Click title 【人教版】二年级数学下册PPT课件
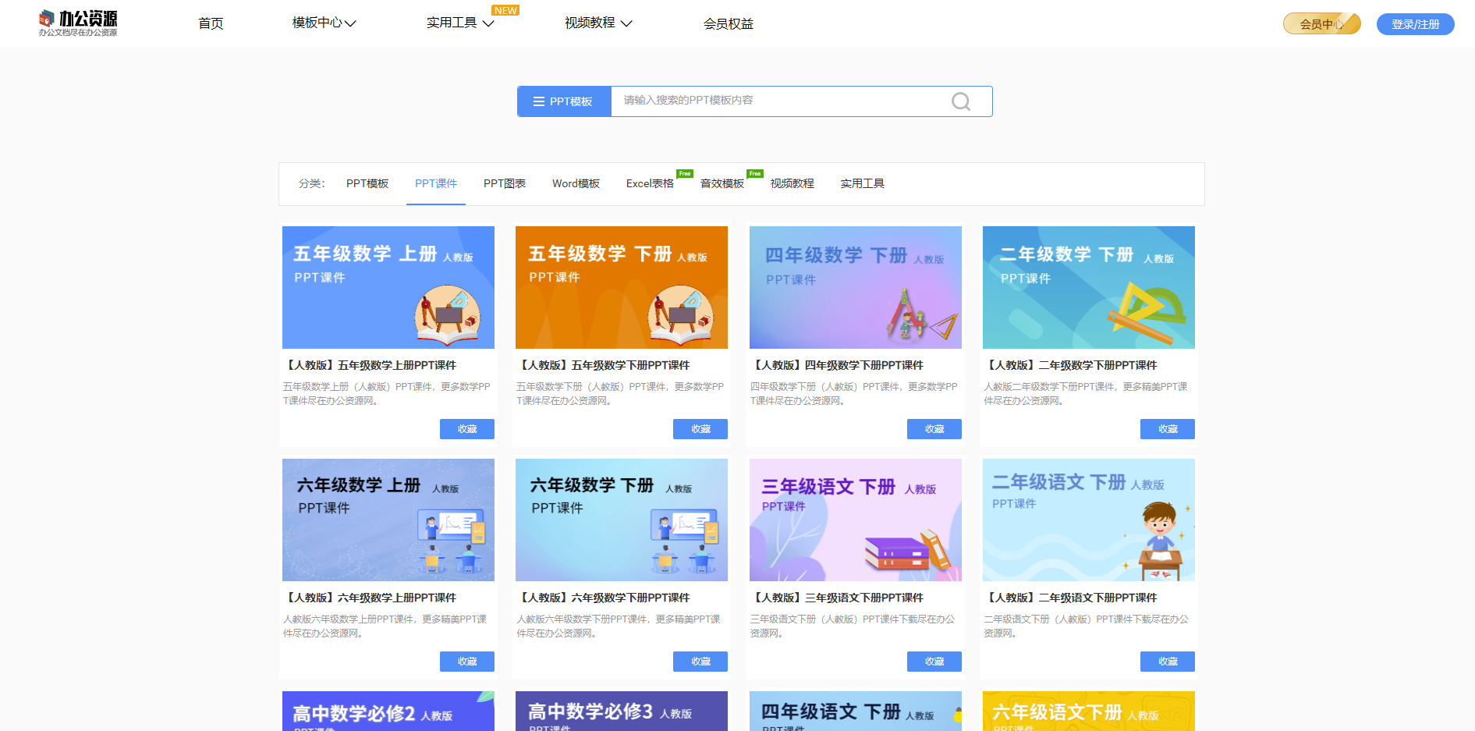Image resolution: width=1475 pixels, height=731 pixels. click(1070, 365)
